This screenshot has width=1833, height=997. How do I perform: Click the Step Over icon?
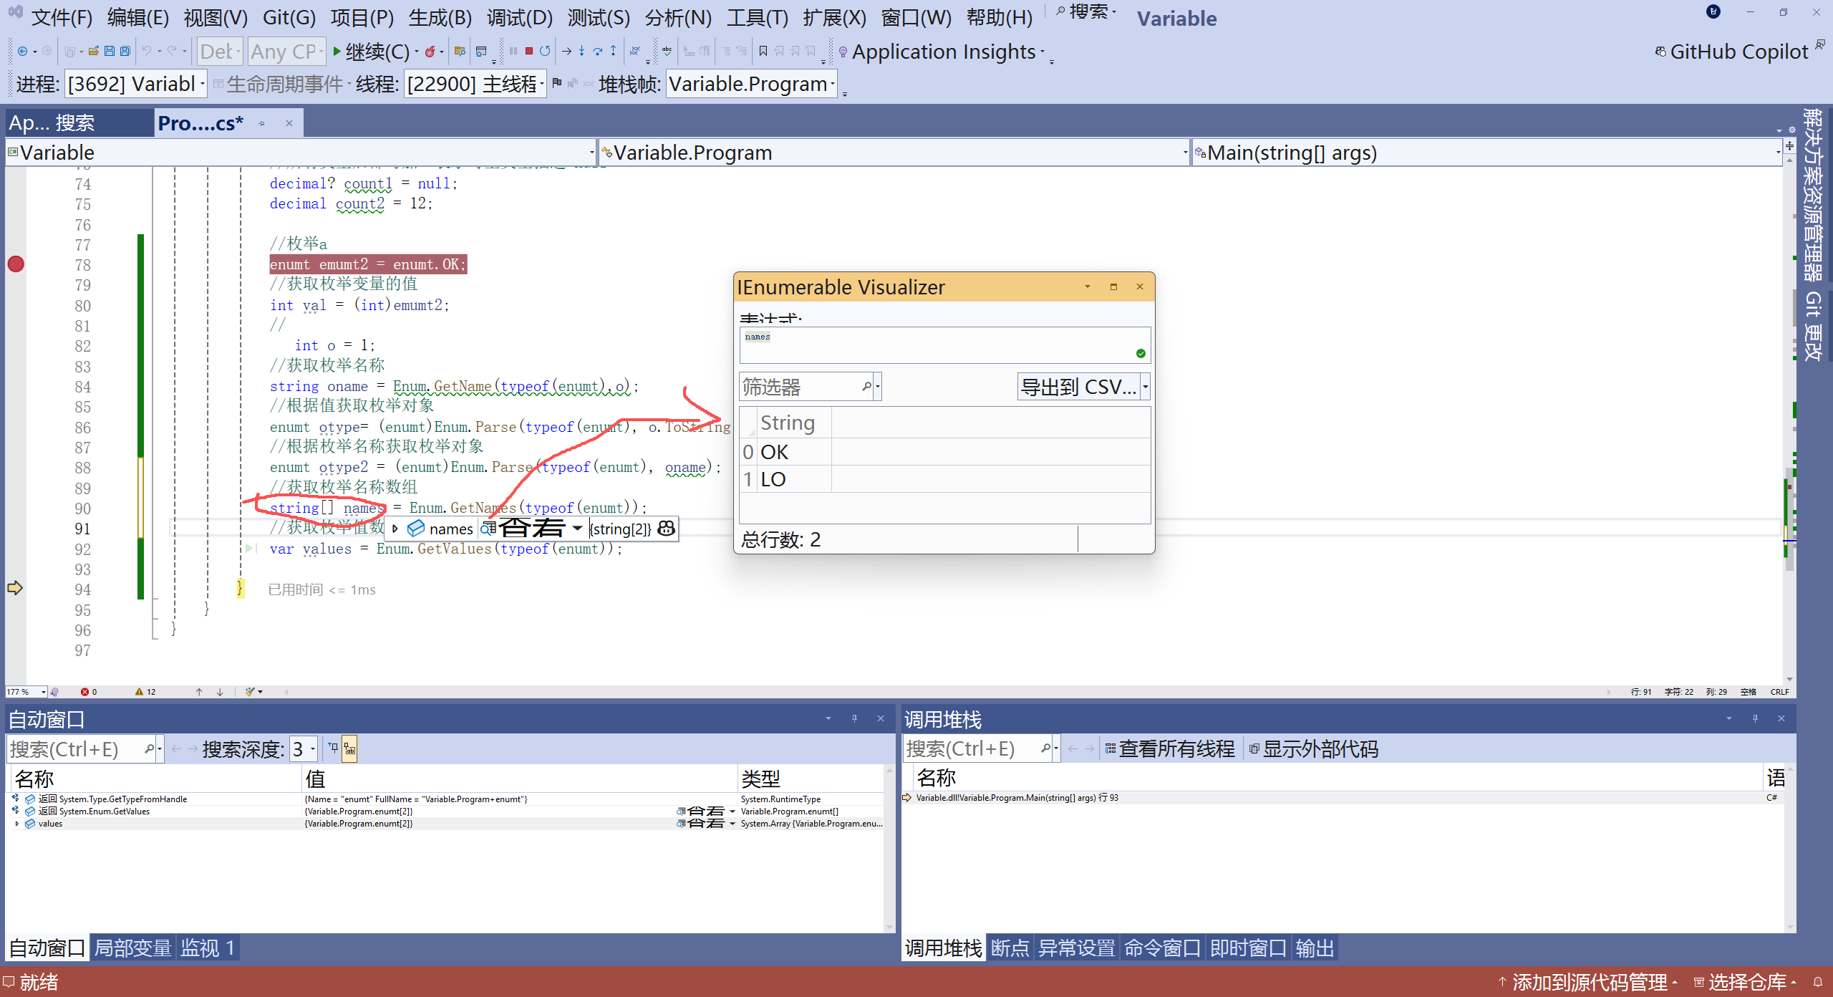click(x=597, y=51)
